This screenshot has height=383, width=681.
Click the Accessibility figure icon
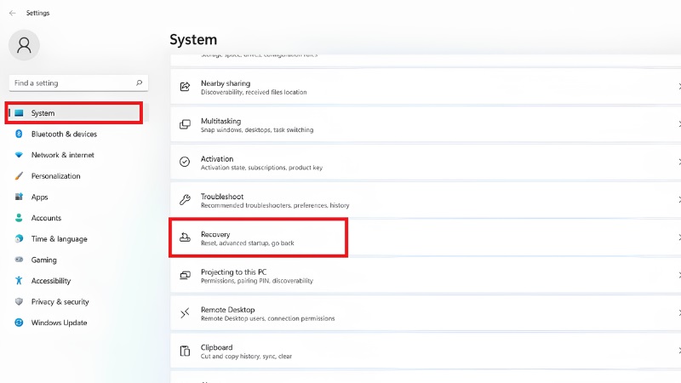[19, 281]
